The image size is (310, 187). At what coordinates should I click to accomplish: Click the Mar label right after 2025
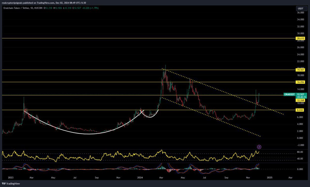pos(290,177)
